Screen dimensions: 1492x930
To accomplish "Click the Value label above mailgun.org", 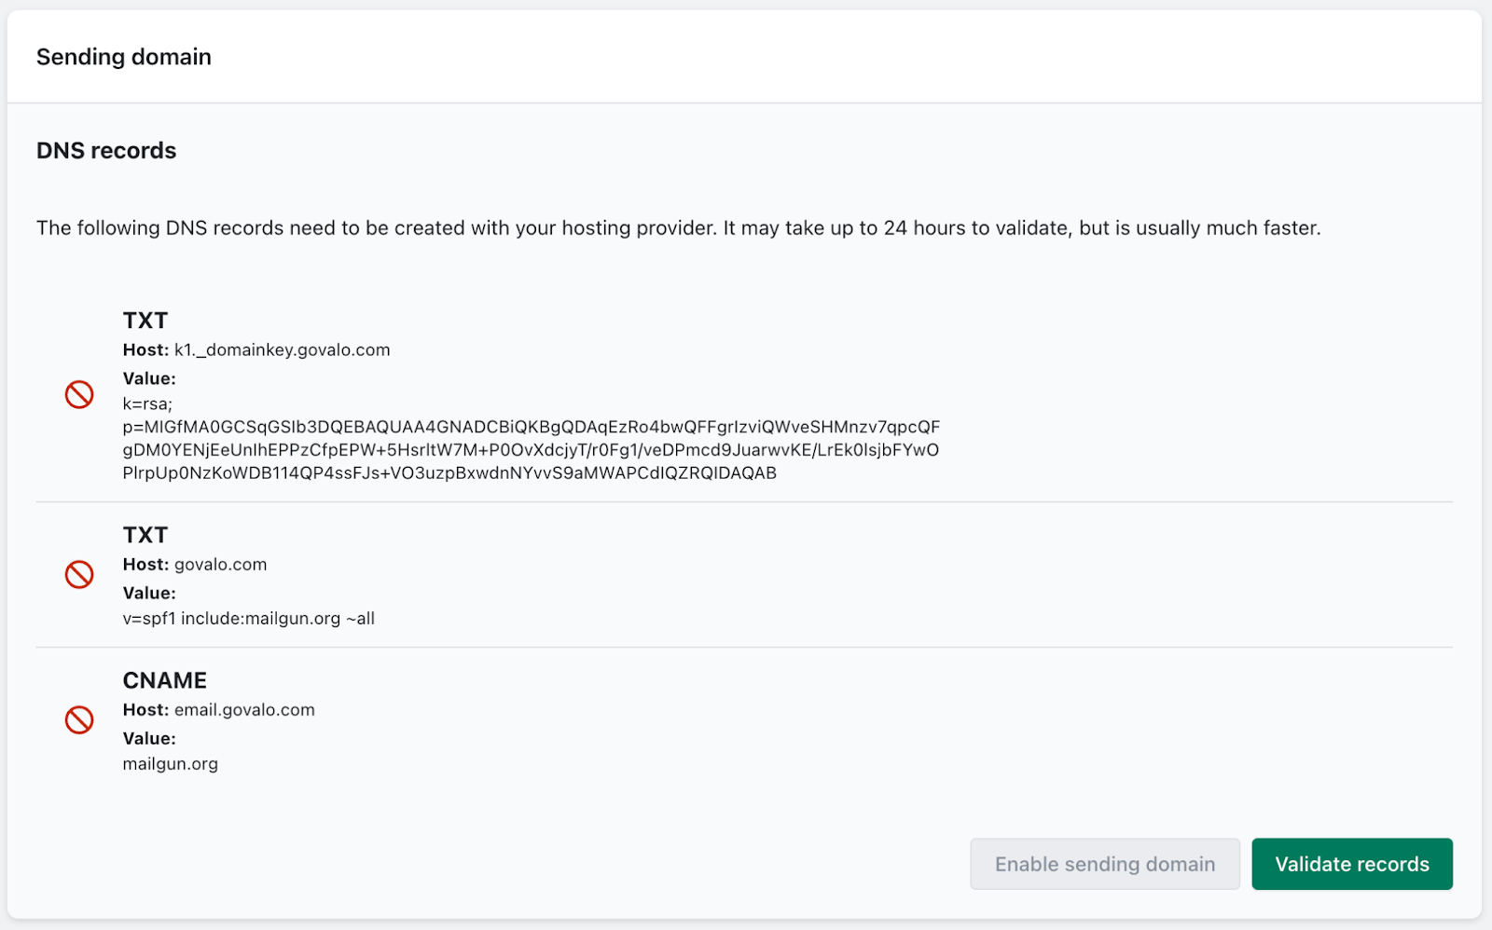I will pos(149,739).
